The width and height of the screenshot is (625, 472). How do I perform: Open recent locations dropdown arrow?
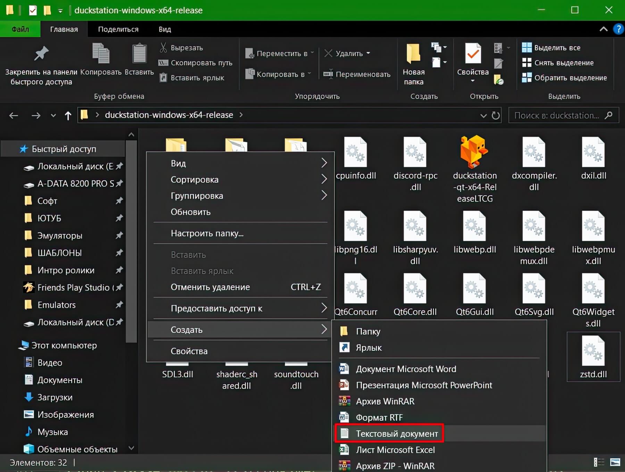53,116
